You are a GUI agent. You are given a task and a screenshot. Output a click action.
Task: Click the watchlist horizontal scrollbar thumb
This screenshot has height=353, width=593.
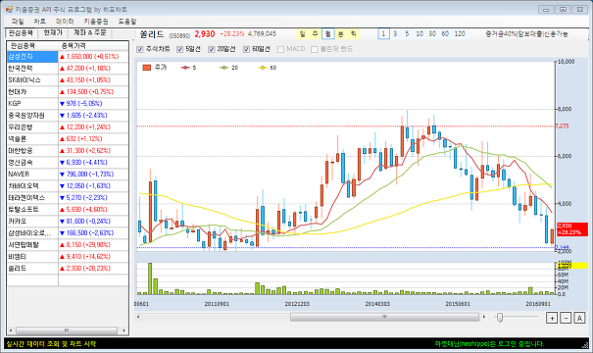coord(67,330)
